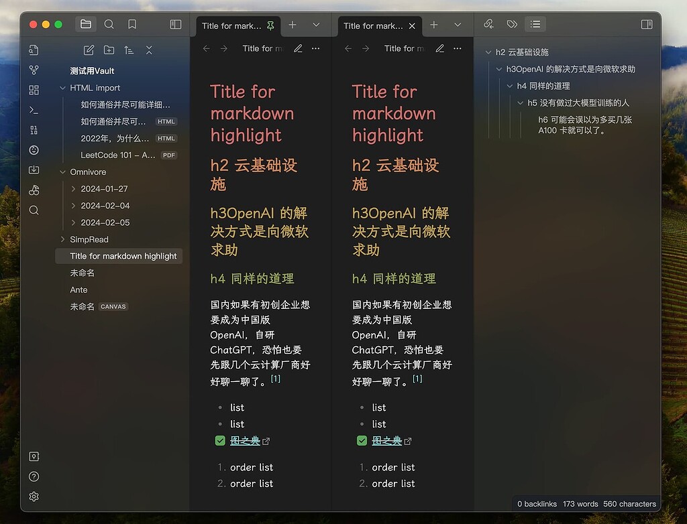Open the terminal icon in the left ribbon
The height and width of the screenshot is (524, 687).
(x=34, y=111)
